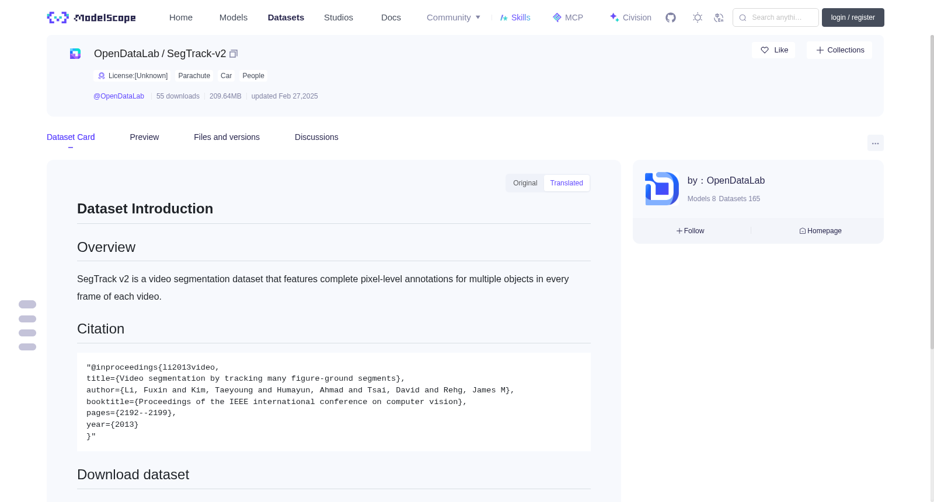Go to the Home page
Viewport: 934px width, 502px height.
pyautogui.click(x=181, y=17)
